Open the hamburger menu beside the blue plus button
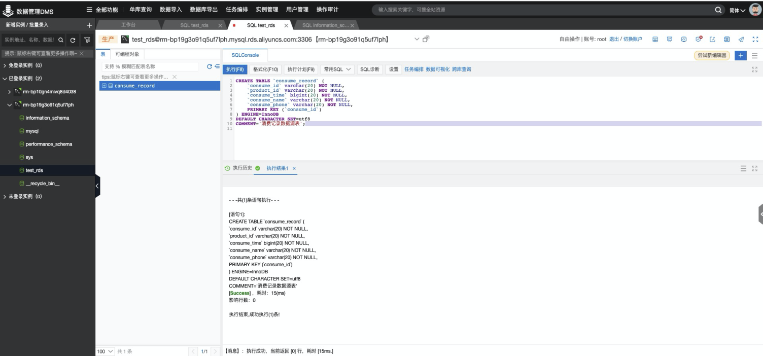 (x=754, y=55)
